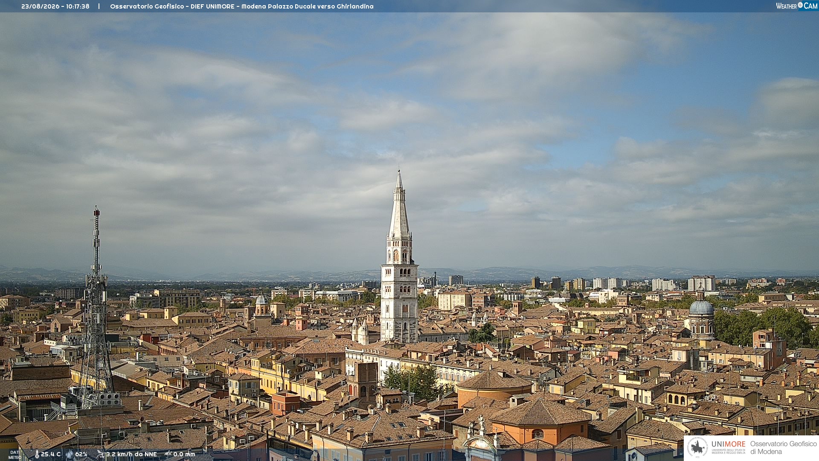Click the humidity water-drops icon

coord(70,454)
